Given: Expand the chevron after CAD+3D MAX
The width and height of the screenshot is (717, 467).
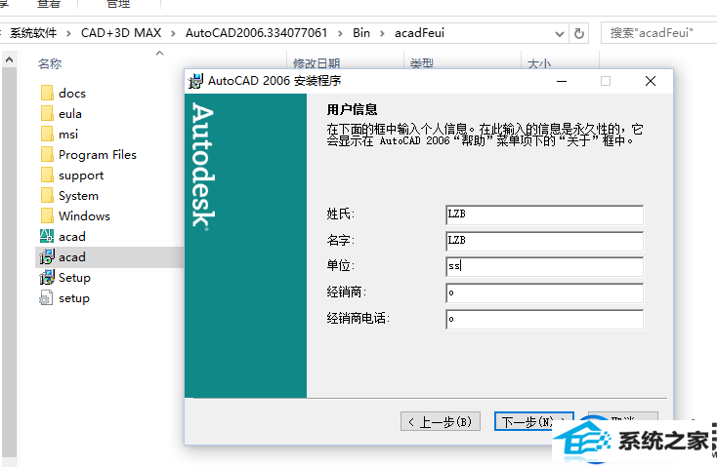Looking at the screenshot, I should click(173, 33).
